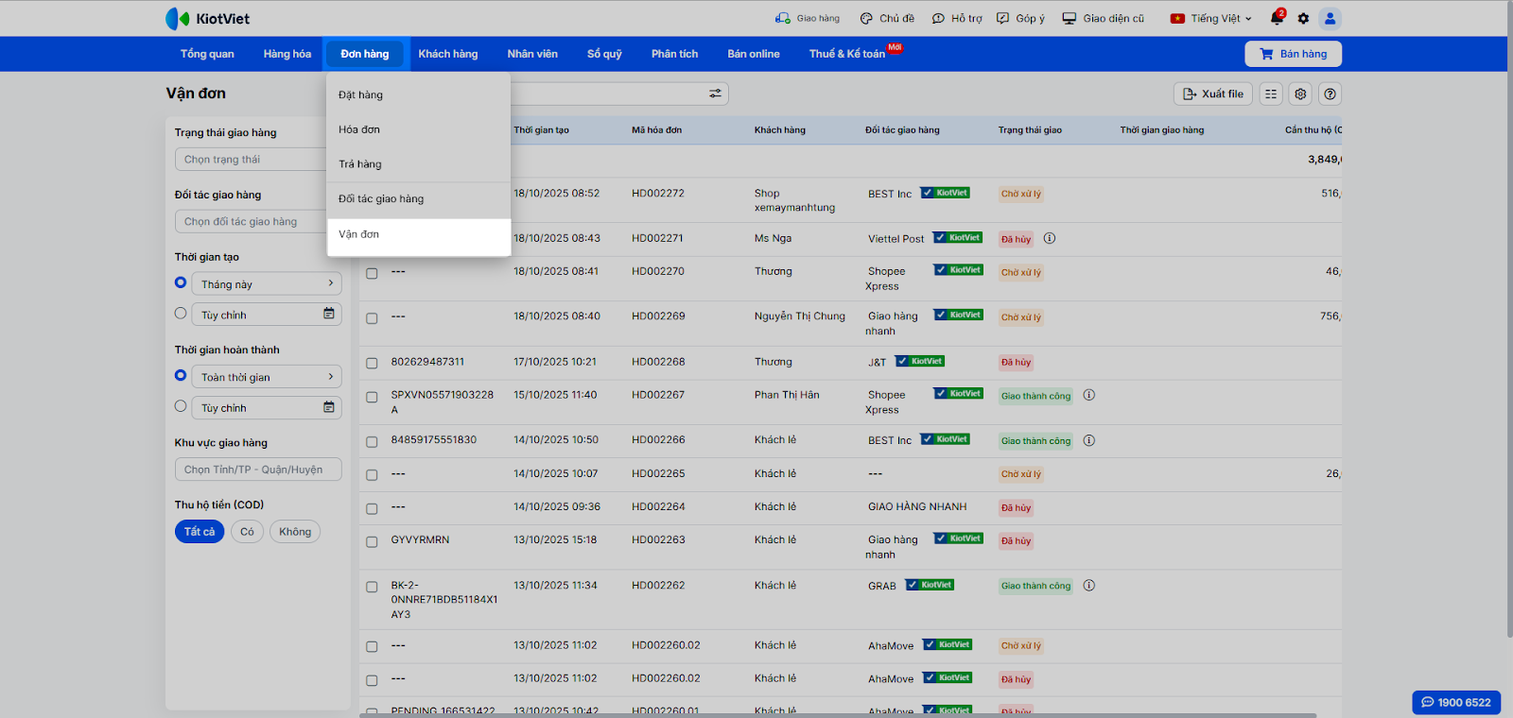Open the settings gear in top header

click(1303, 18)
